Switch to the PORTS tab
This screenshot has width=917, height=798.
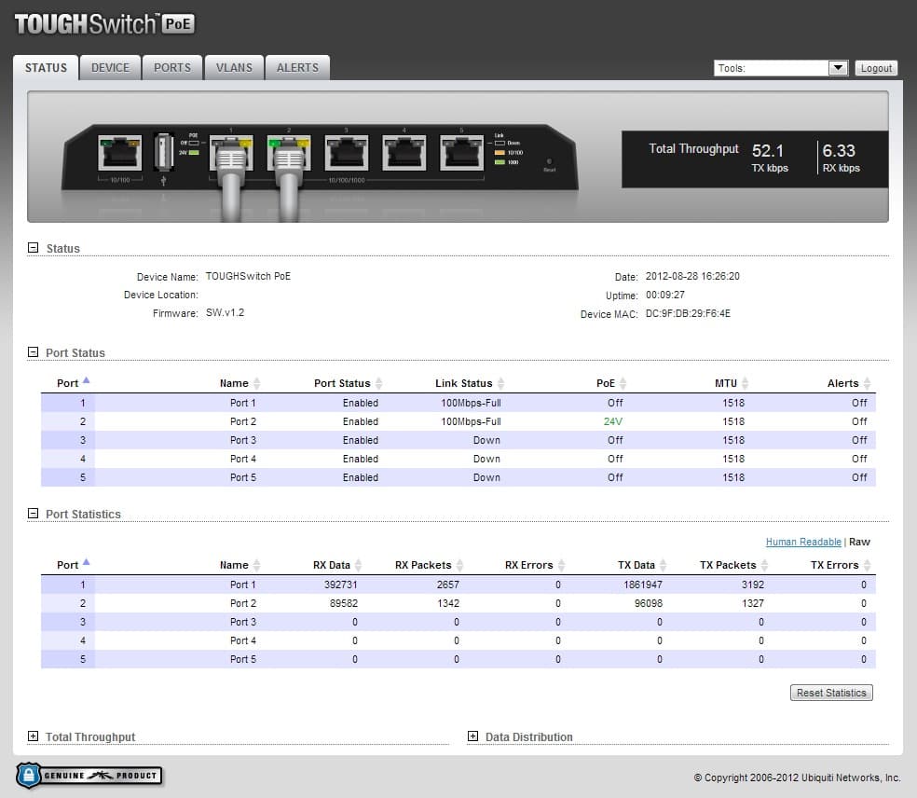172,68
